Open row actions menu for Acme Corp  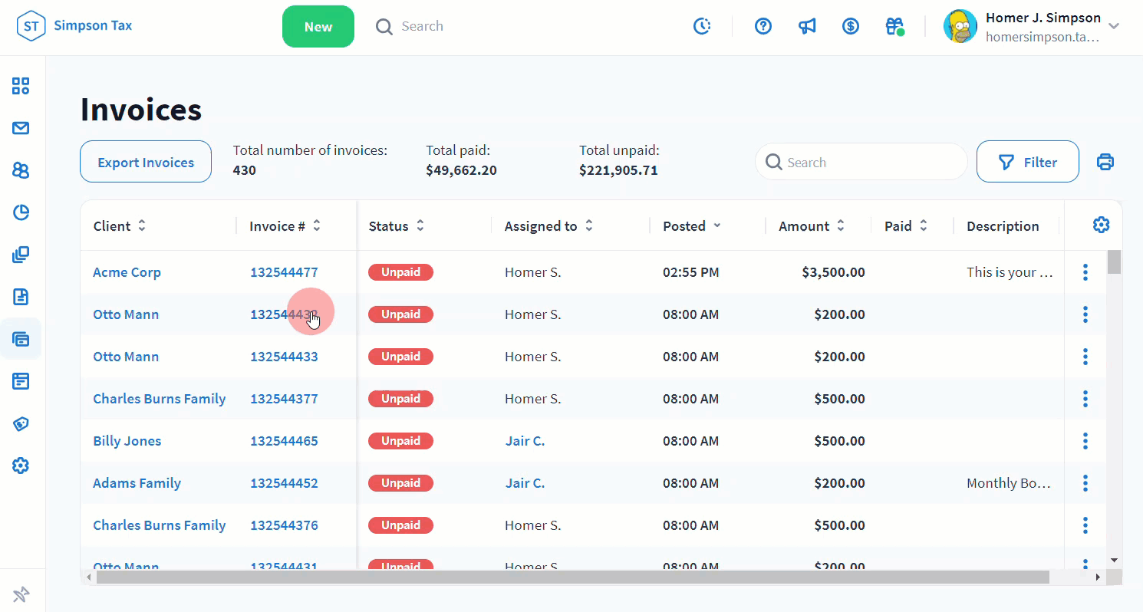click(1085, 272)
